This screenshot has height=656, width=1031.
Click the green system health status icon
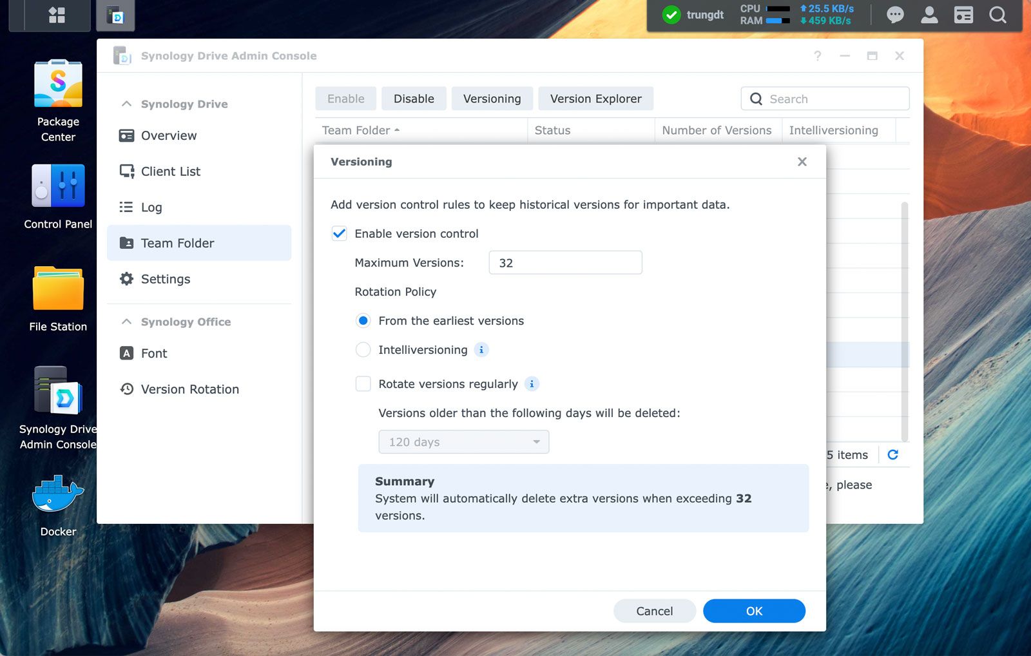[x=671, y=15]
